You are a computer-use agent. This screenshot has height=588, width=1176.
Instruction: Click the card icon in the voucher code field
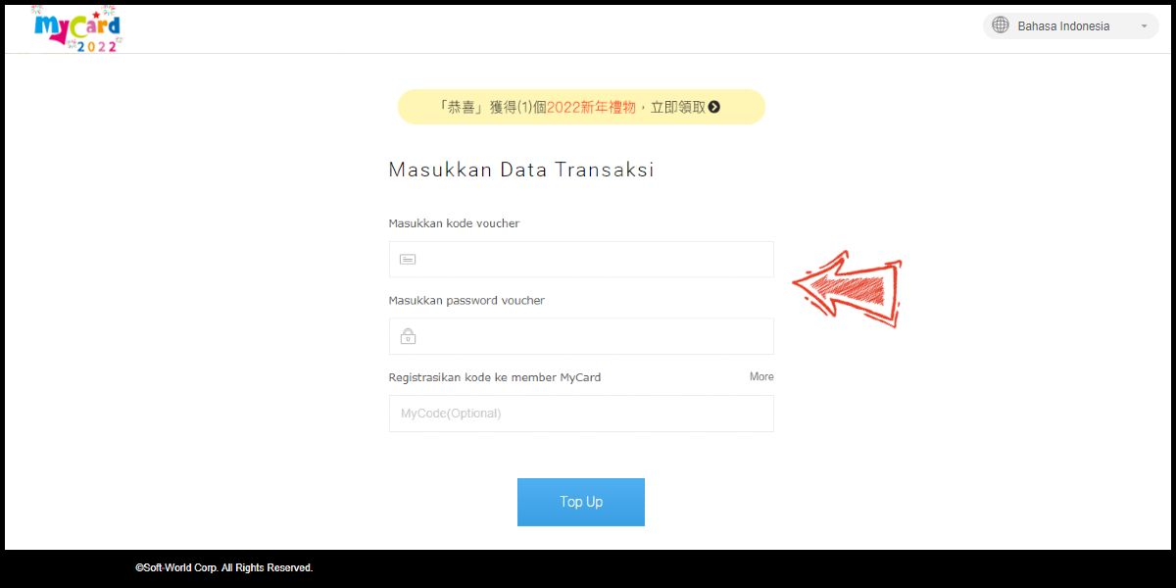408,260
